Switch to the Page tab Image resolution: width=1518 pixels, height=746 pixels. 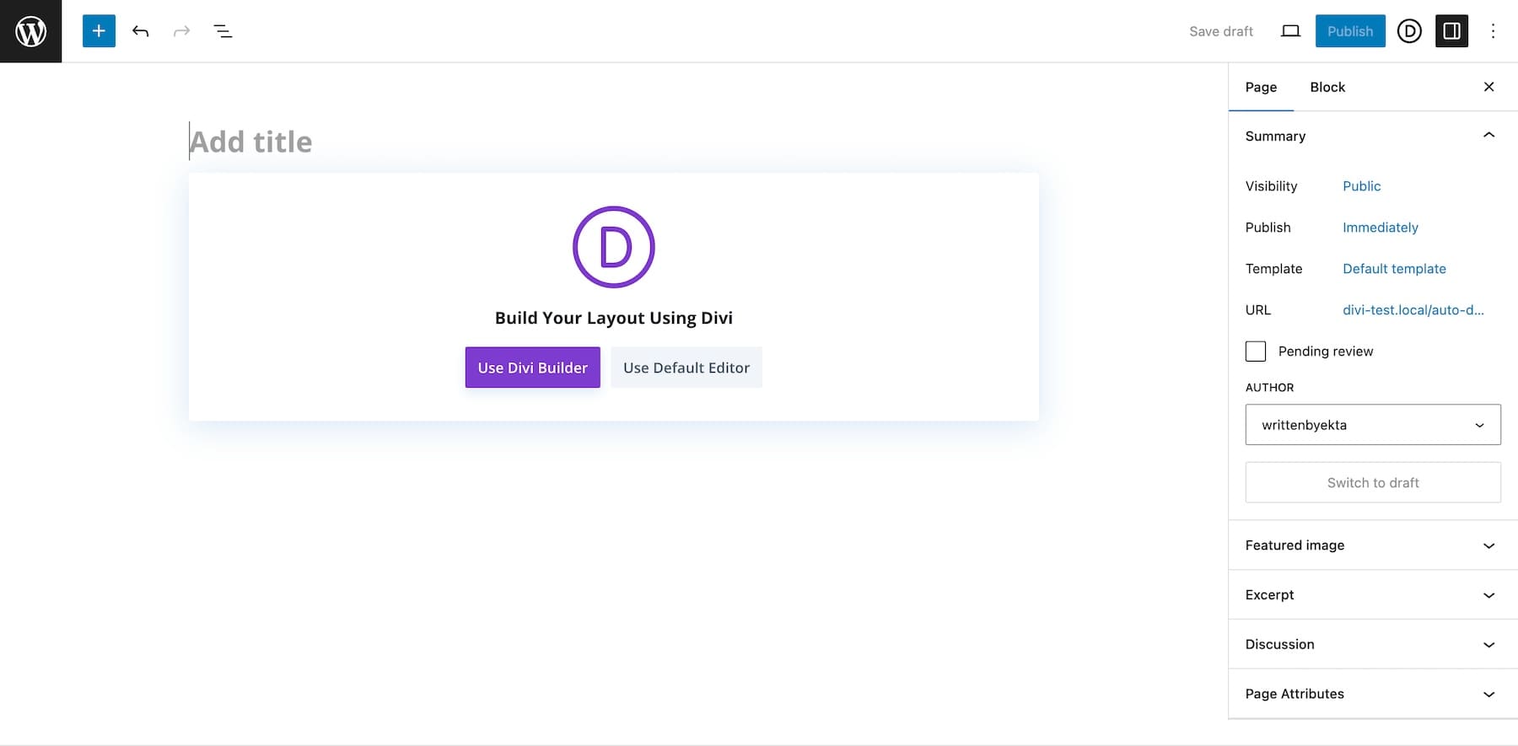(x=1261, y=87)
